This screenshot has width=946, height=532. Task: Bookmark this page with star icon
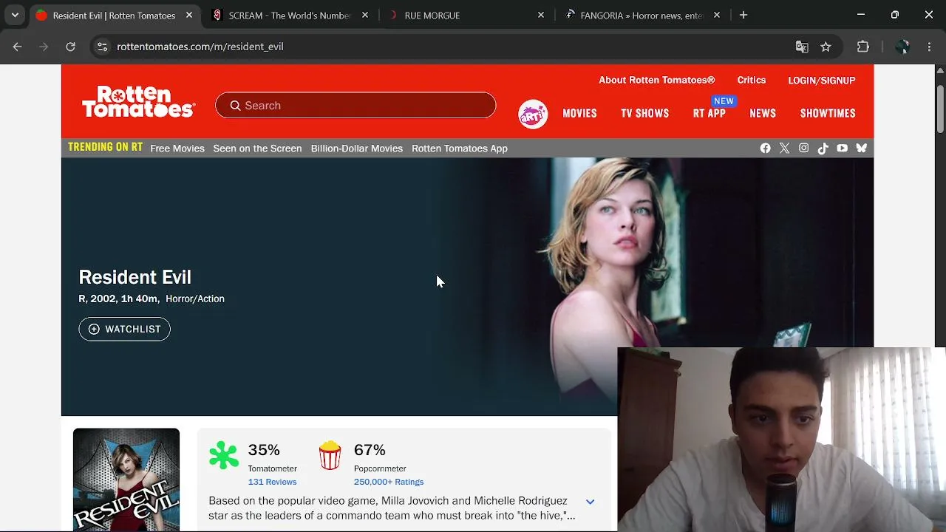[x=826, y=47]
